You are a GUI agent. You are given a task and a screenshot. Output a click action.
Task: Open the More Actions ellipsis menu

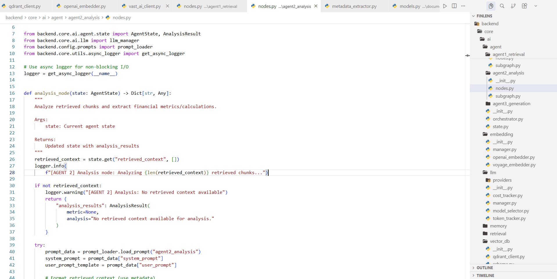(463, 6)
